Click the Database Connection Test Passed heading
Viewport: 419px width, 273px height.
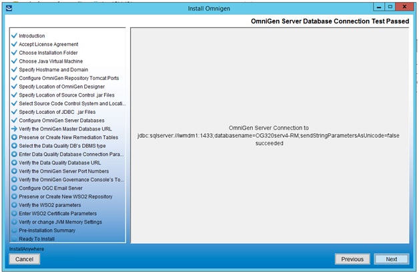(330, 21)
